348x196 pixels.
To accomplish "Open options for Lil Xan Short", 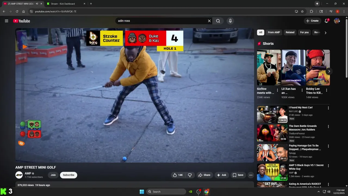I will tap(302, 90).
